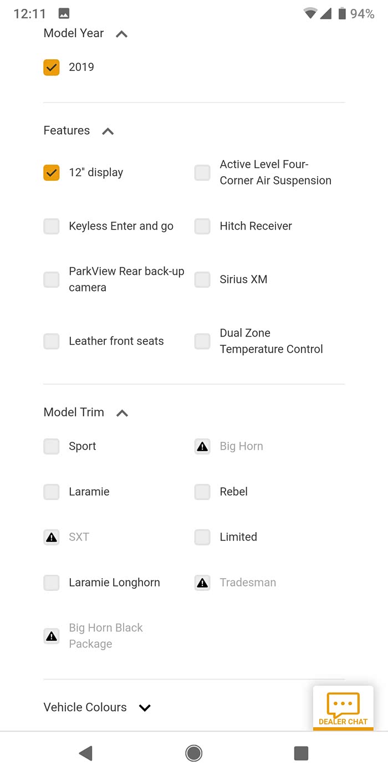Tap the warning icon beside Tradesman
Image resolution: width=388 pixels, height=776 pixels.
click(x=202, y=583)
